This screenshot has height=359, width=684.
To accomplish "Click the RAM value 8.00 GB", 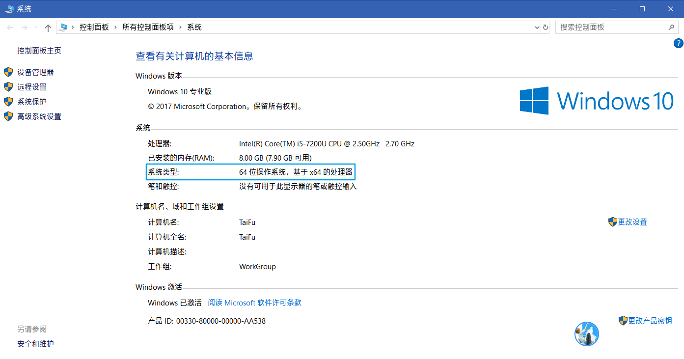I will tap(275, 158).
